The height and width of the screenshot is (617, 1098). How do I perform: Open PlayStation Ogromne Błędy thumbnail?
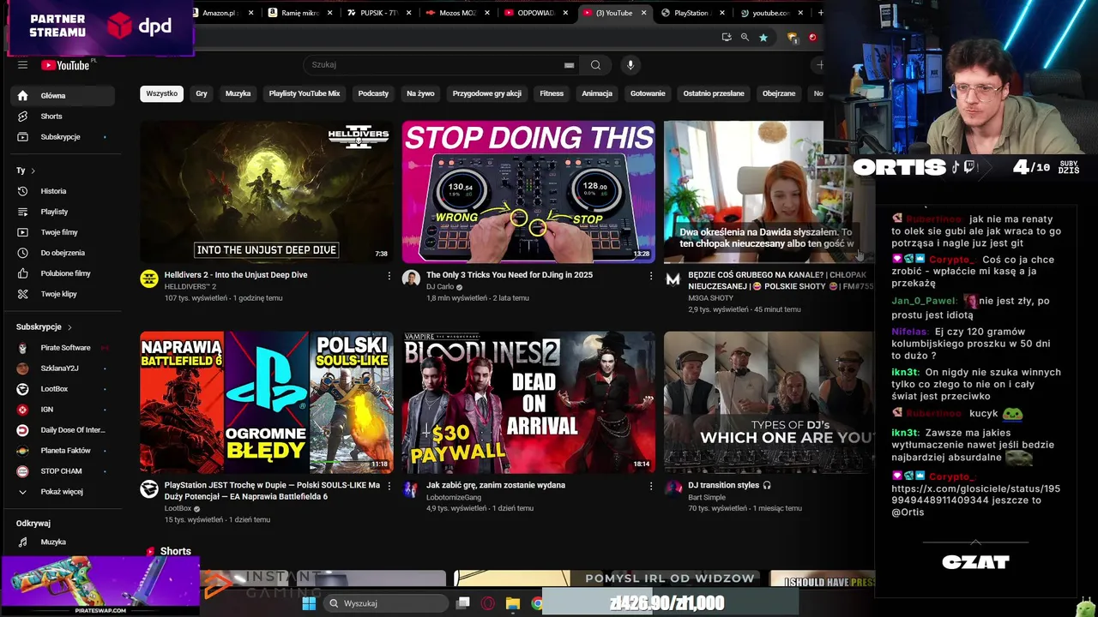coord(267,402)
